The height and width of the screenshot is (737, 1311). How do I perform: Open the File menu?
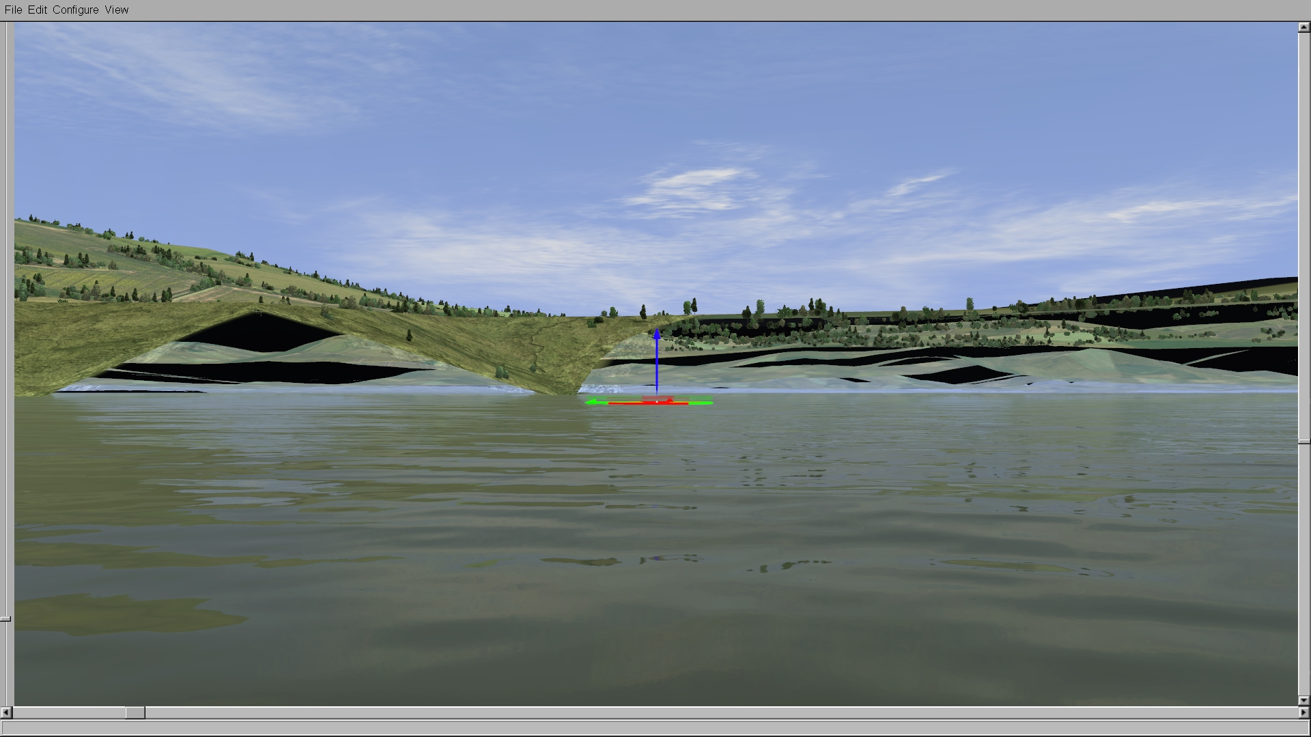tap(13, 10)
